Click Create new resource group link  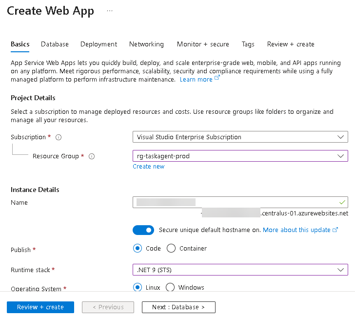click(149, 166)
